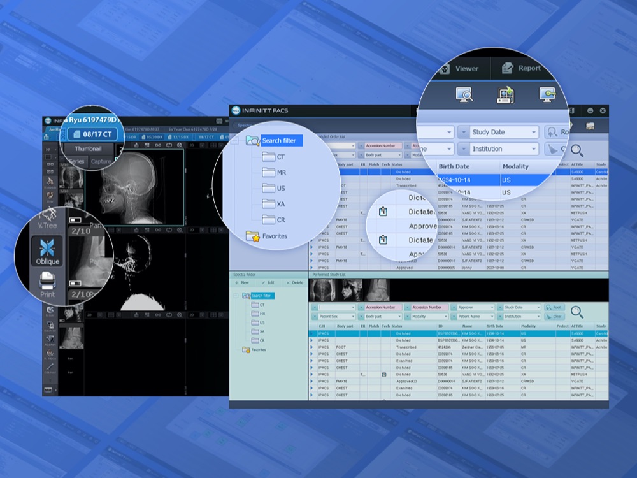Image resolution: width=637 pixels, height=478 pixels.
Task: Click the Print icon below Oblique
Action: coord(47,284)
